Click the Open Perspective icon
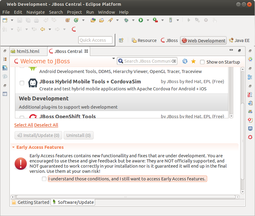255x216 pixels. [x=121, y=40]
